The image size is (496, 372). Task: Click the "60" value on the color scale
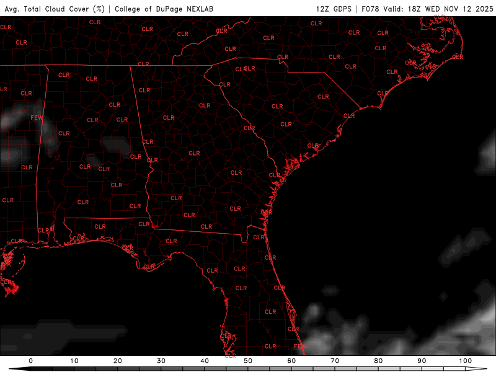(x=291, y=361)
